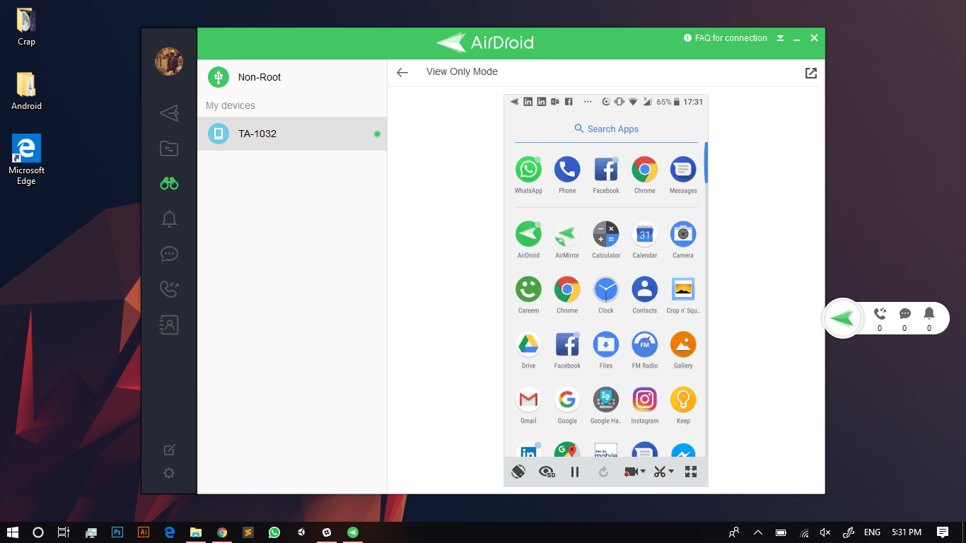Open AirDroid settings gear icon

pos(169,474)
